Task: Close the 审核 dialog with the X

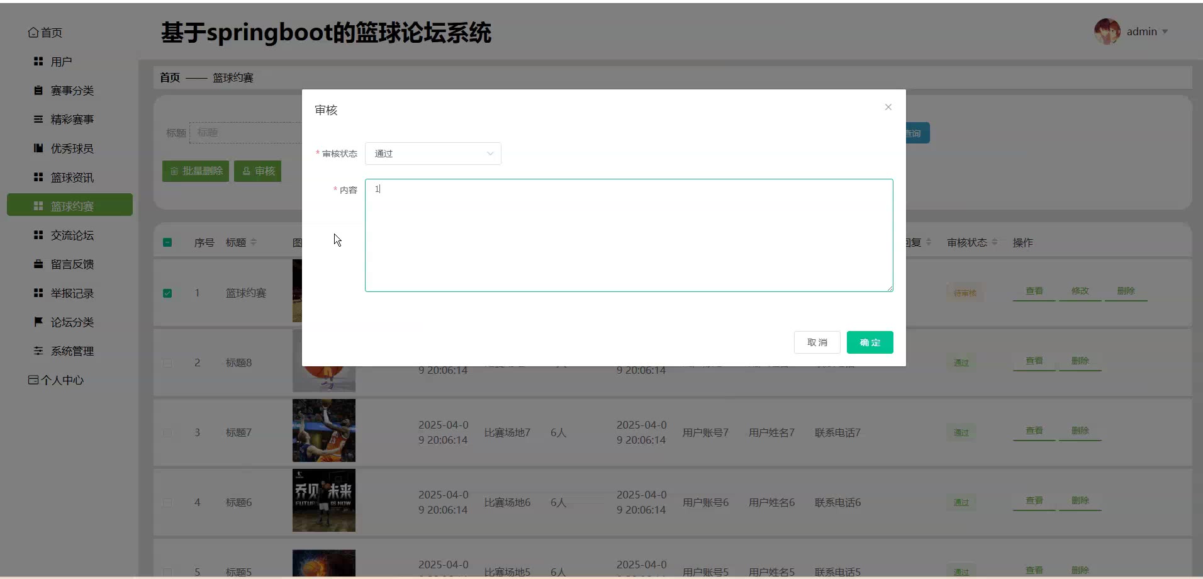Action: (x=888, y=107)
